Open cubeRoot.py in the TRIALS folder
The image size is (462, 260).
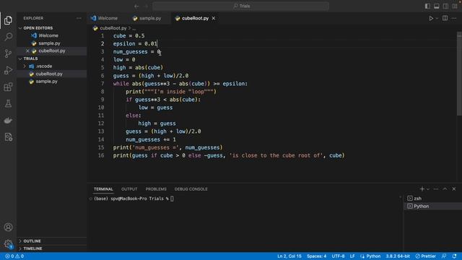[49, 74]
